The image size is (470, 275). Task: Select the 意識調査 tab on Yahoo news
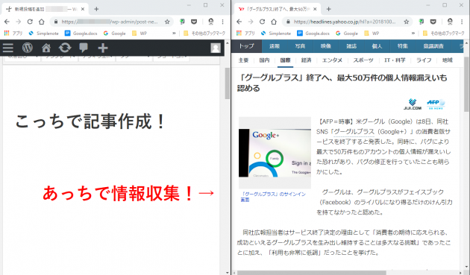(x=433, y=46)
